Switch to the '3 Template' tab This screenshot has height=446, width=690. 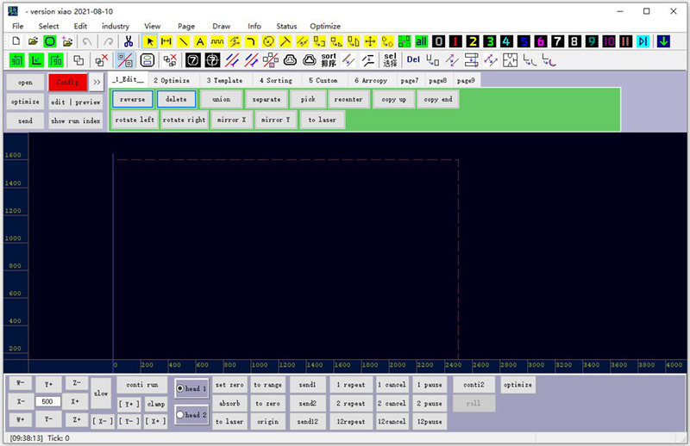[x=224, y=80]
